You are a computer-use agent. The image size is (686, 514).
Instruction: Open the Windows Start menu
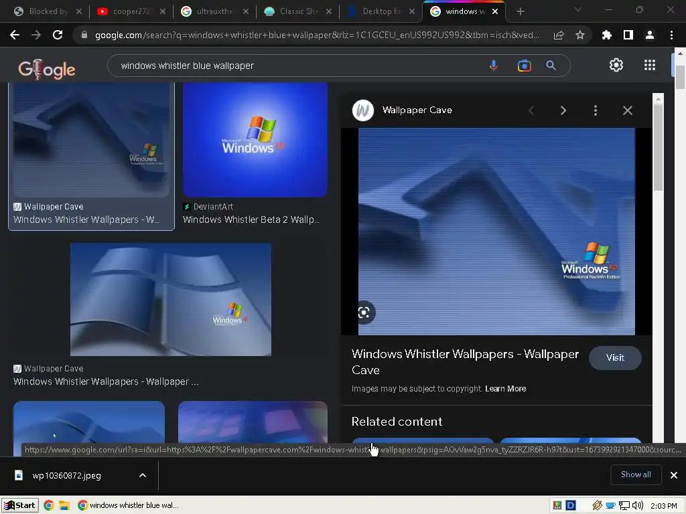(19, 505)
